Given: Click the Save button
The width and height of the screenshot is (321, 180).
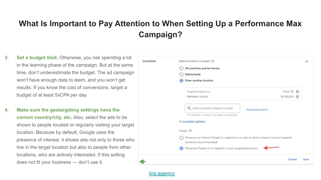Looking at the screenshot, I should [x=306, y=159].
